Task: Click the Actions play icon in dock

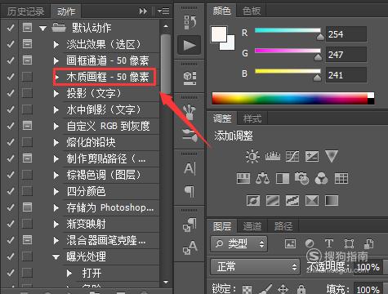Action: (x=190, y=45)
